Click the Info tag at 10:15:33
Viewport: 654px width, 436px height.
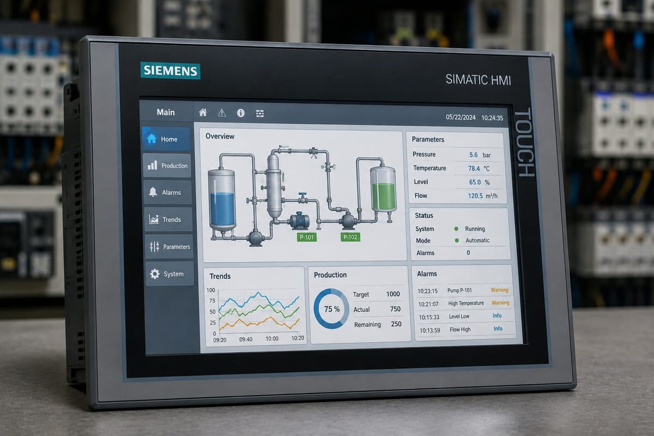497,316
